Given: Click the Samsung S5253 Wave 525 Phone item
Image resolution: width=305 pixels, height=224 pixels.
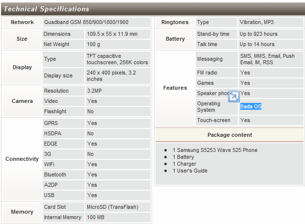Looking at the screenshot, I should [x=215, y=150].
